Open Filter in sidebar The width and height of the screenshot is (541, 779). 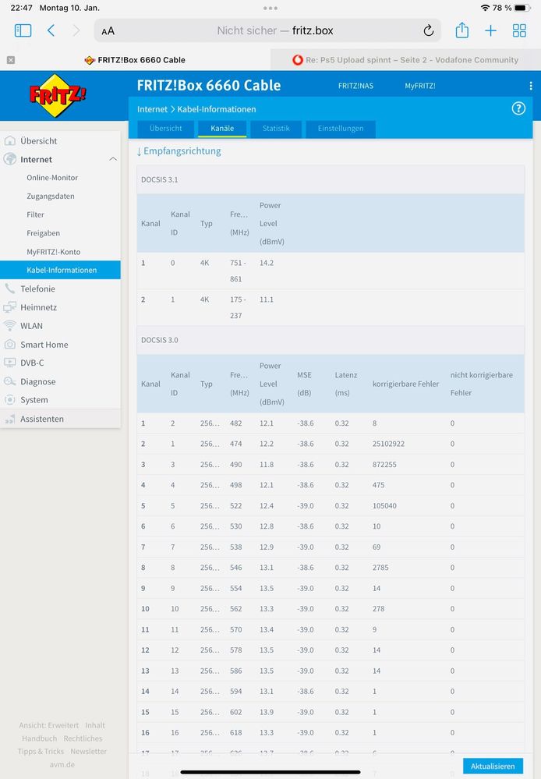(35, 214)
